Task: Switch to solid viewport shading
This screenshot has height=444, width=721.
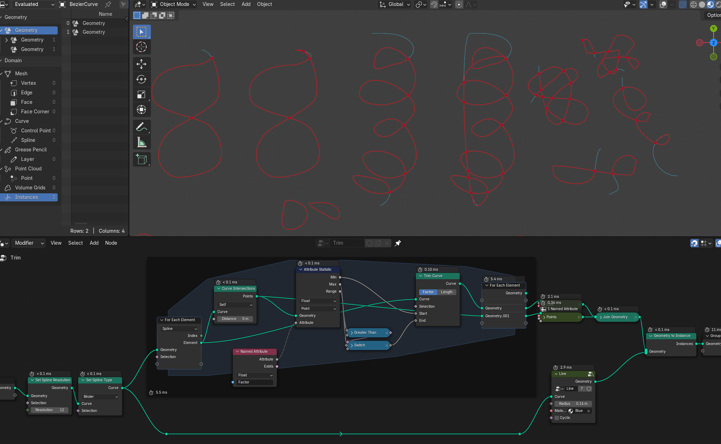Action: (x=702, y=5)
